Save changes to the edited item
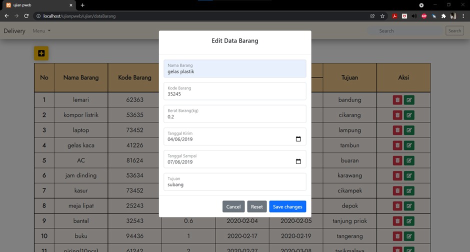Viewport: 470px width, 252px height. pos(287,206)
